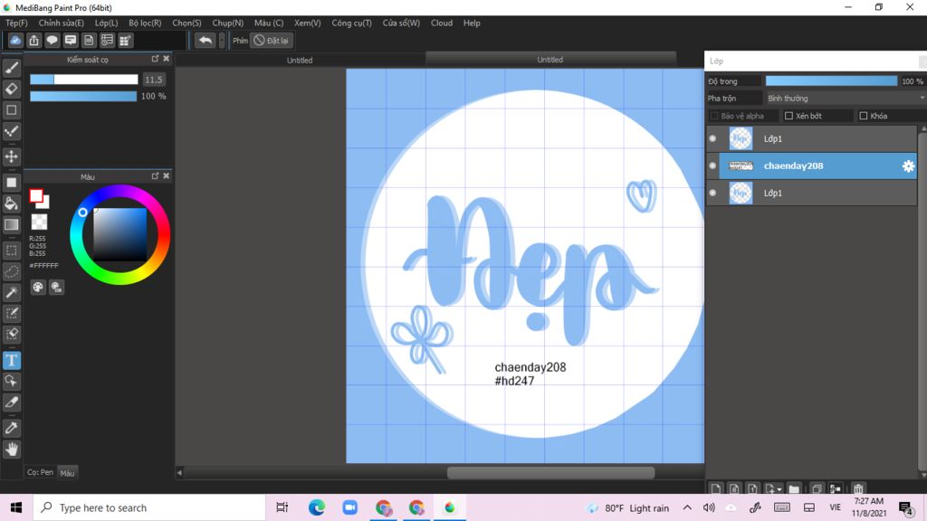Viewport: 927px width, 521px height.
Task: Toggle visibility of chaenday208 layer
Action: pos(712,166)
